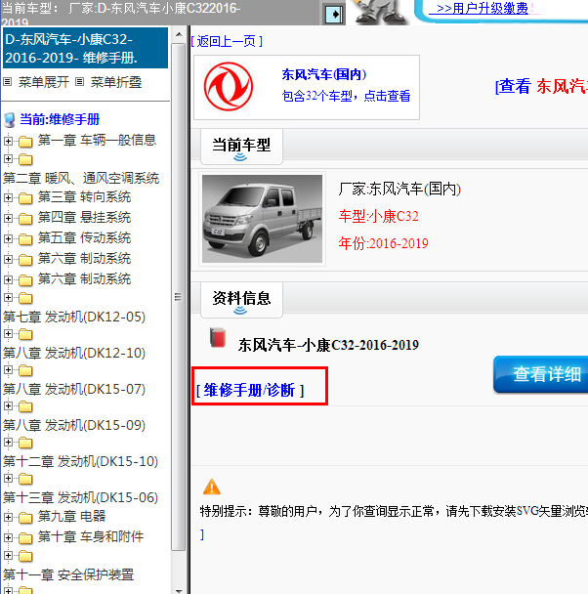Click the small icon before 菜单折叠

pyautogui.click(x=79, y=81)
